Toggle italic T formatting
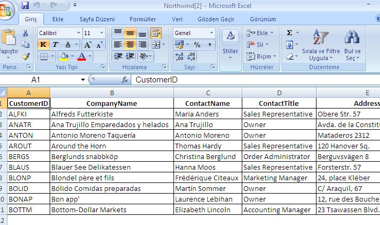Screen dimensions: 380x225 coord(56,45)
